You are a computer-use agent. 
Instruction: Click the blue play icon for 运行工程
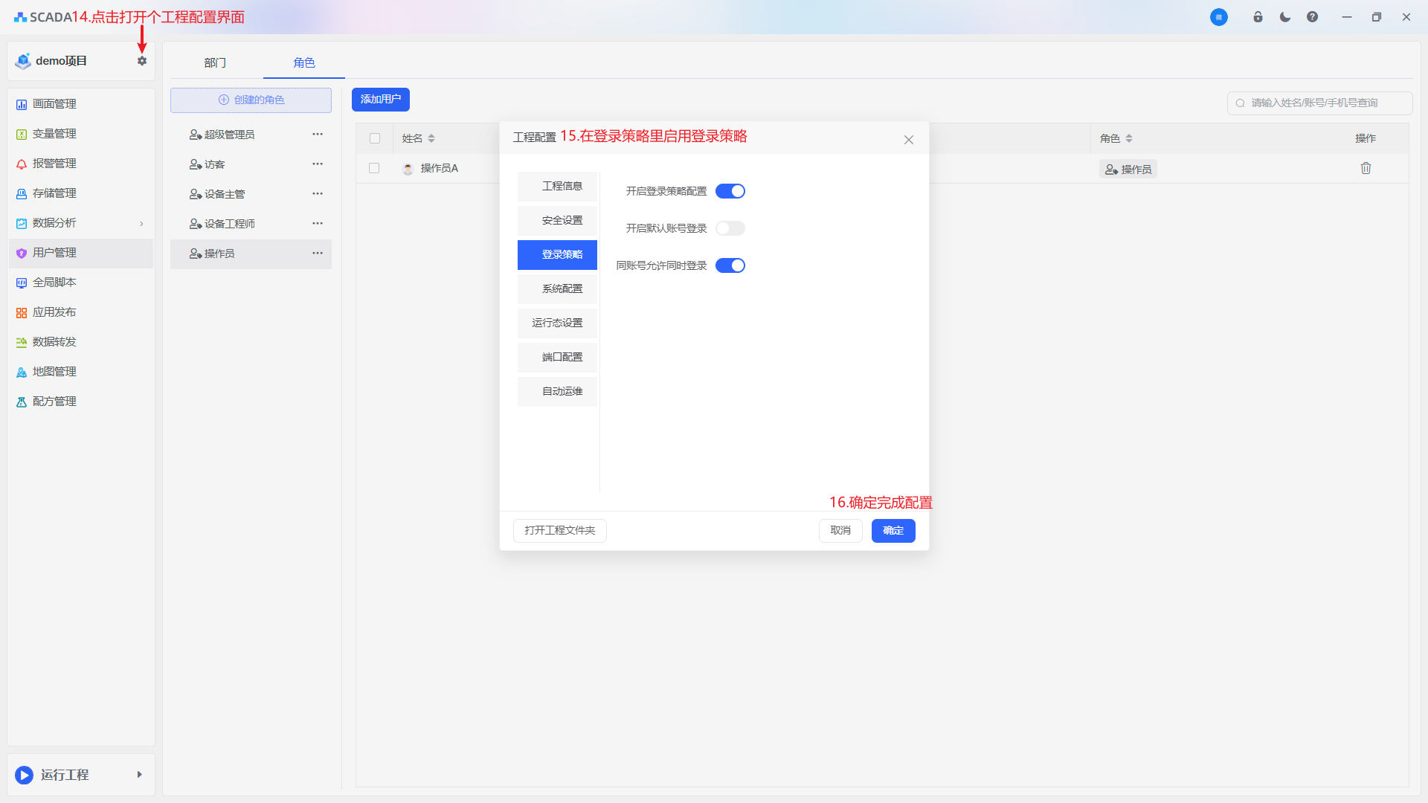point(24,775)
